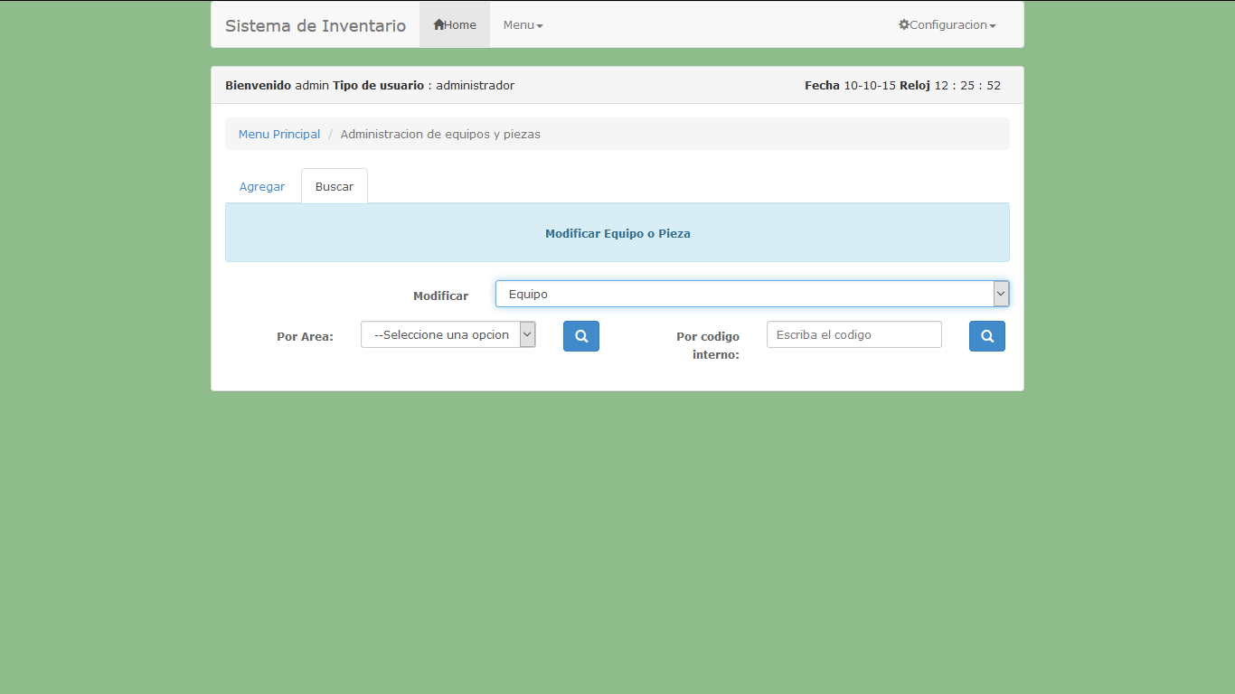Expand the Configuracion caret menu
Image resolution: width=1235 pixels, height=694 pixels.
point(993,25)
